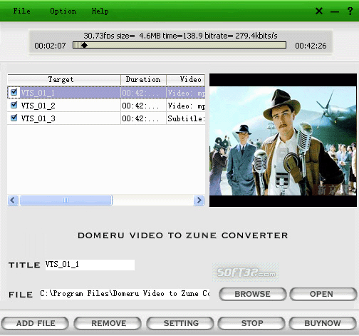Click the conversion progress slider handle

[84, 45]
